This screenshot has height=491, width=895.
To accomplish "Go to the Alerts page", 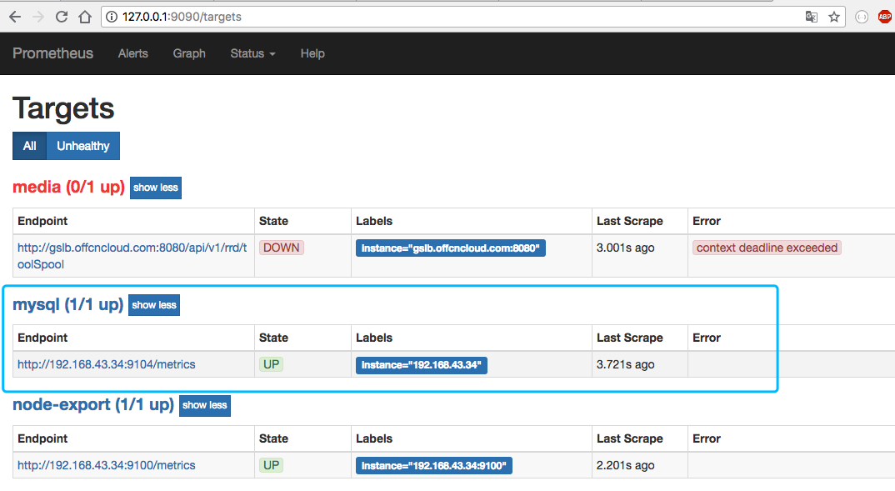I will [x=133, y=53].
